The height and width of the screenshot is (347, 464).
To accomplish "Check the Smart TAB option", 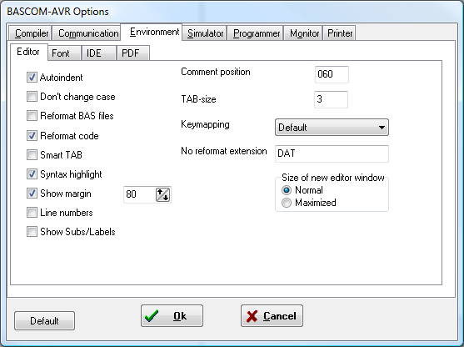I will (x=32, y=154).
